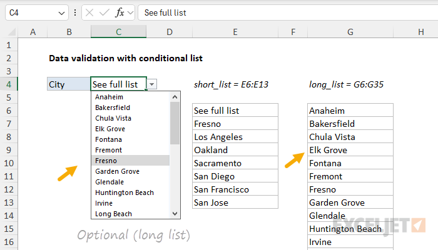This screenshot has height=250, width=438.
Task: Click title Data validation with conditional list
Action: pyautogui.click(x=126, y=58)
